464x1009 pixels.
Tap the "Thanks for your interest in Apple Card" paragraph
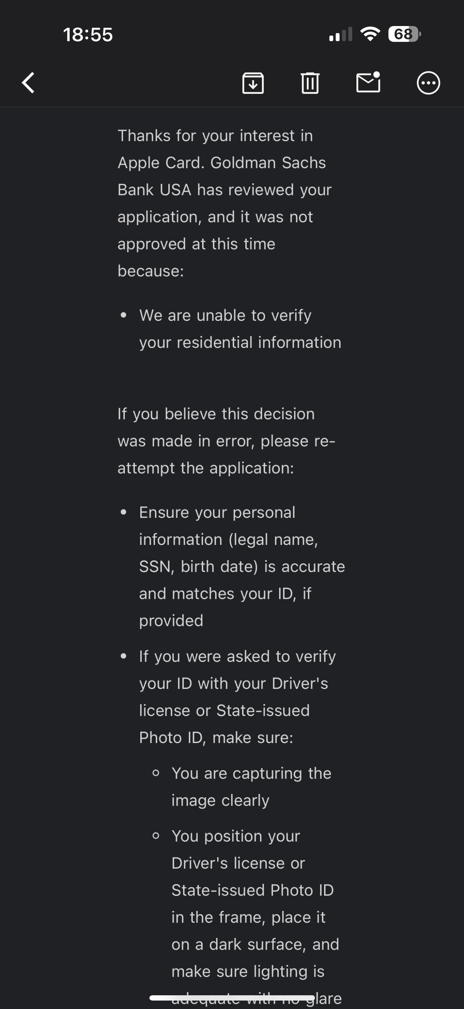(225, 203)
